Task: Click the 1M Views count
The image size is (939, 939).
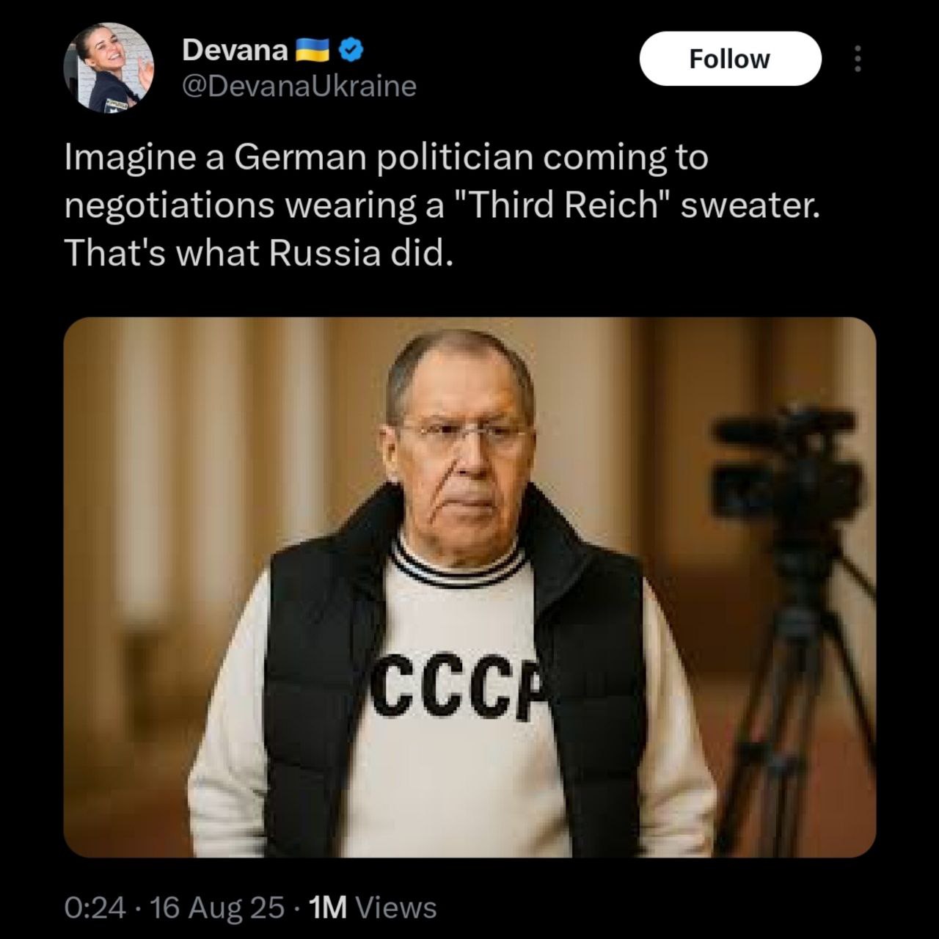Action: click(373, 908)
